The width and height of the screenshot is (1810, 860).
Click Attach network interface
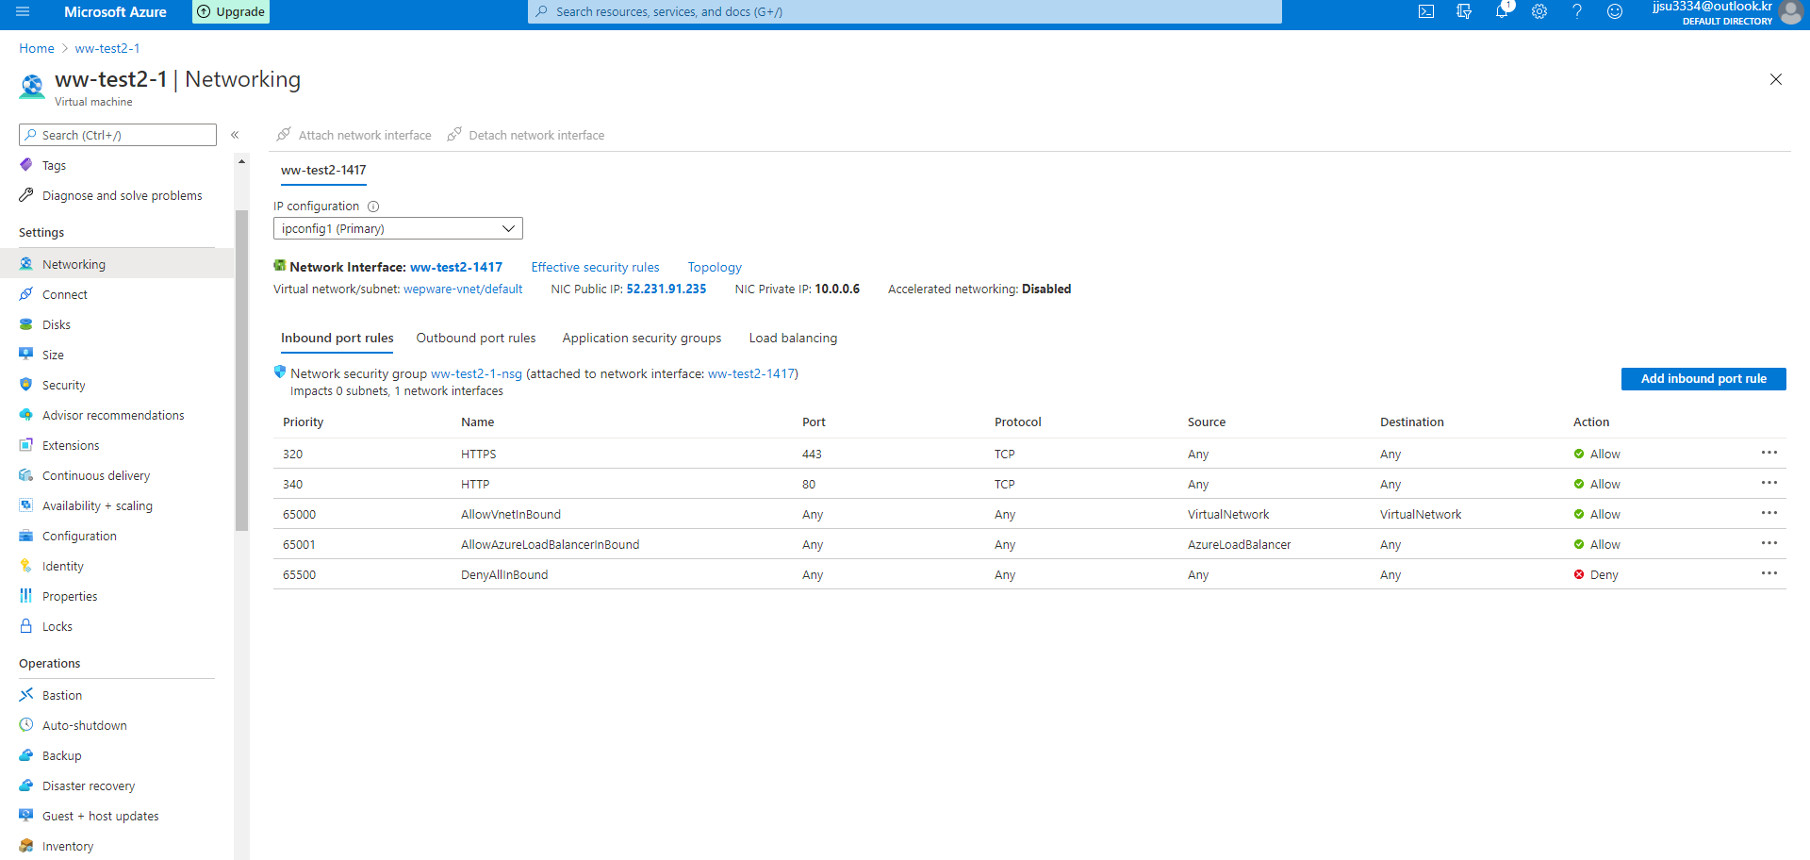click(x=354, y=135)
